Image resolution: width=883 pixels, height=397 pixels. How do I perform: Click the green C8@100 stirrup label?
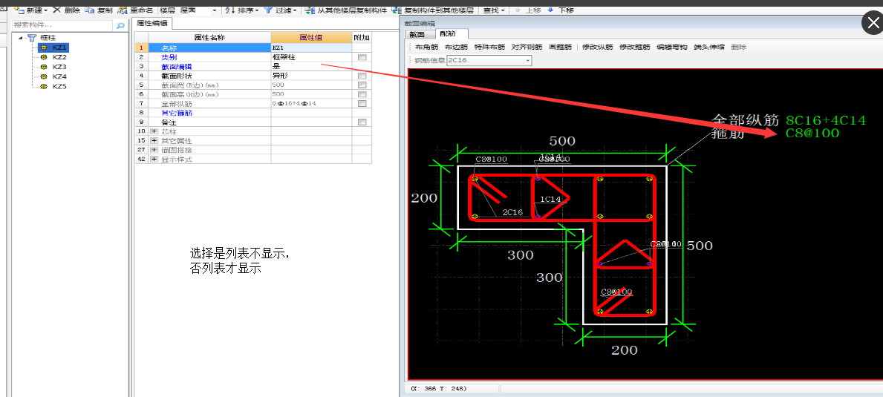[x=812, y=134]
